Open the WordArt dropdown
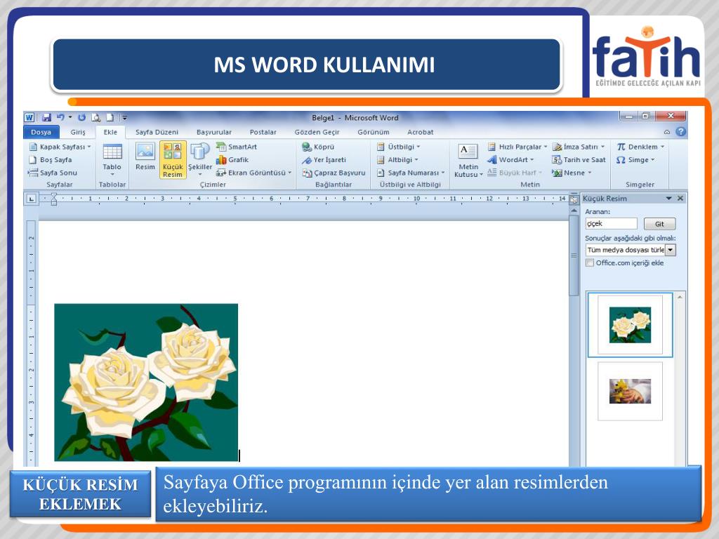Screen dimensions: 719x539 532,159
